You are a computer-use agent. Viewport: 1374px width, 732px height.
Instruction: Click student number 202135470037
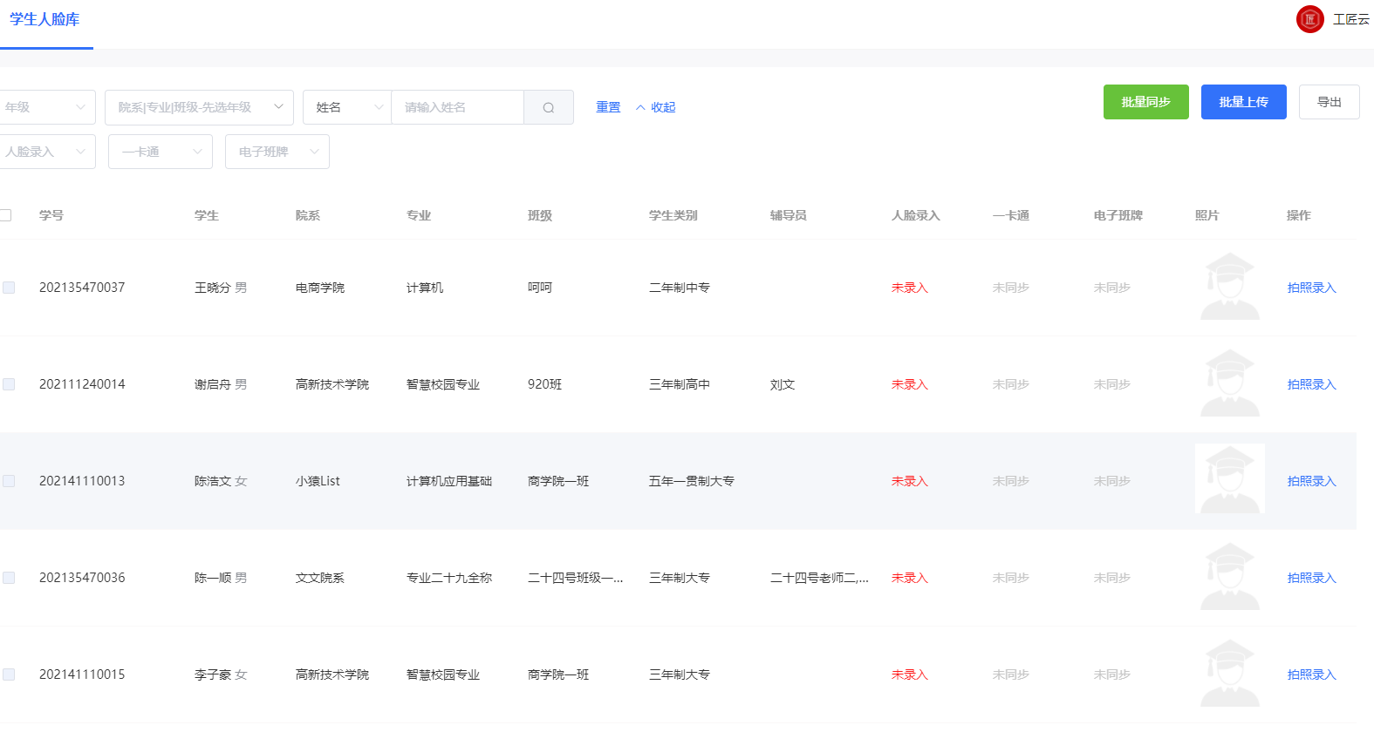pos(82,288)
